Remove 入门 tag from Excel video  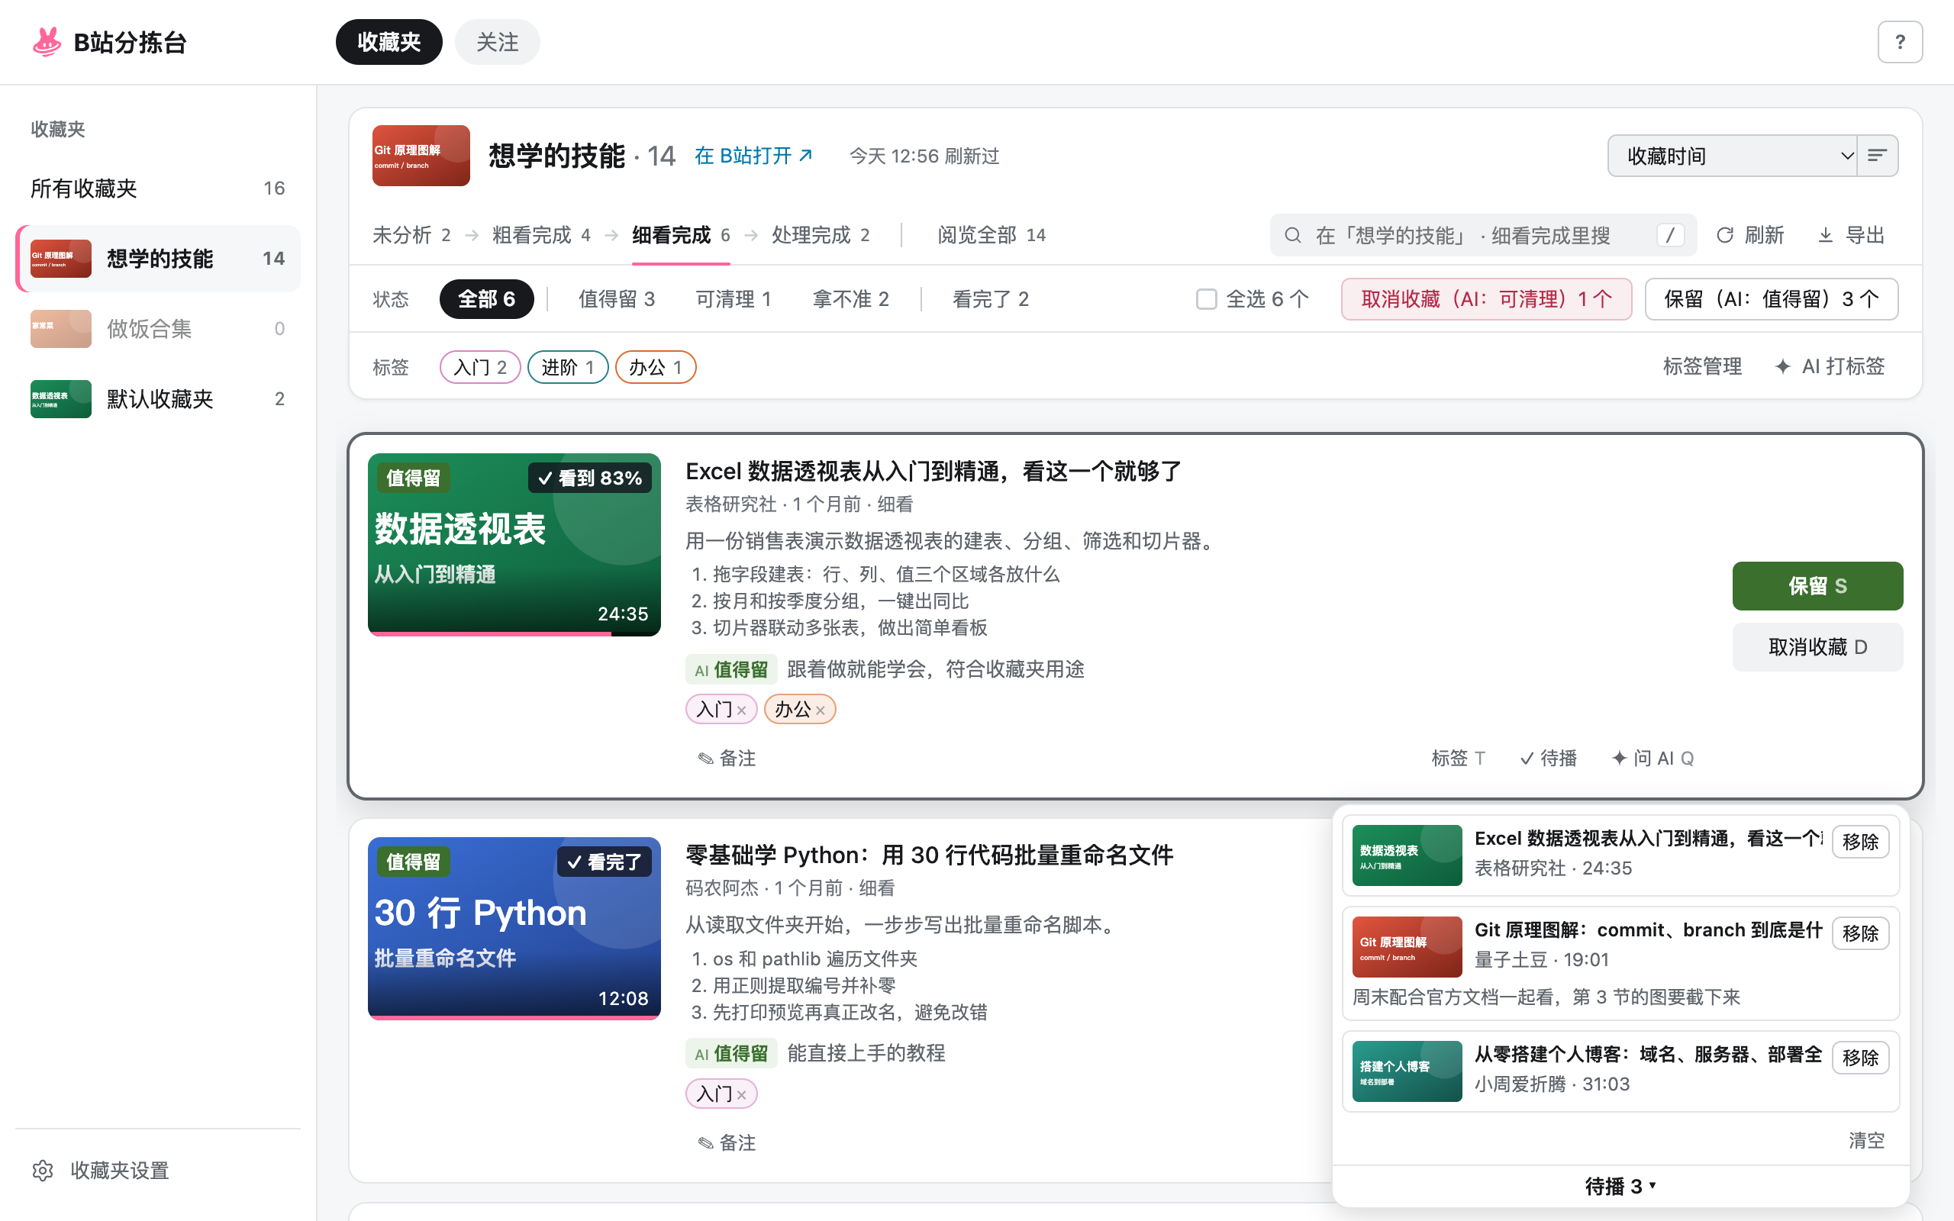click(x=741, y=710)
